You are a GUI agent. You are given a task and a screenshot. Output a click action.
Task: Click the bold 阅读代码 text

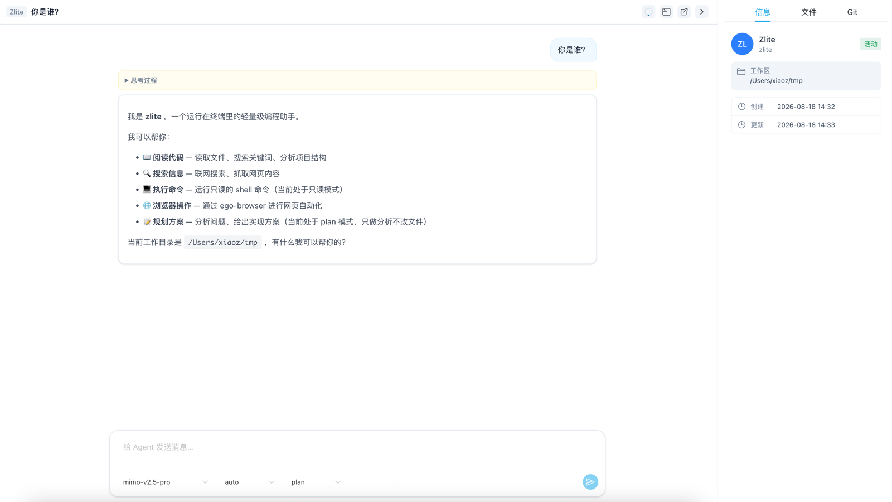[168, 158]
